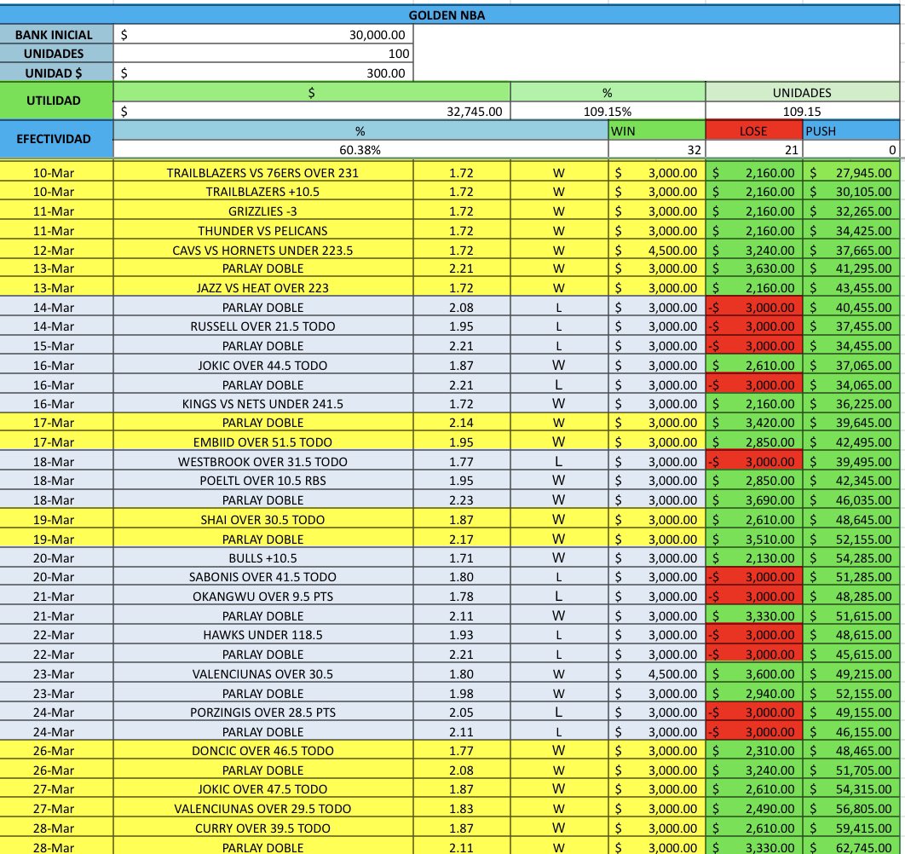This screenshot has height=854, width=905.
Task: Select the BULLS +10.5 cell
Action: (263, 557)
